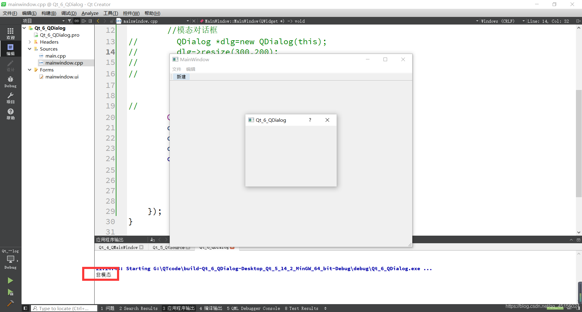Open the 控件(W) menu
Screen dimensions: 582x312
pos(131,13)
